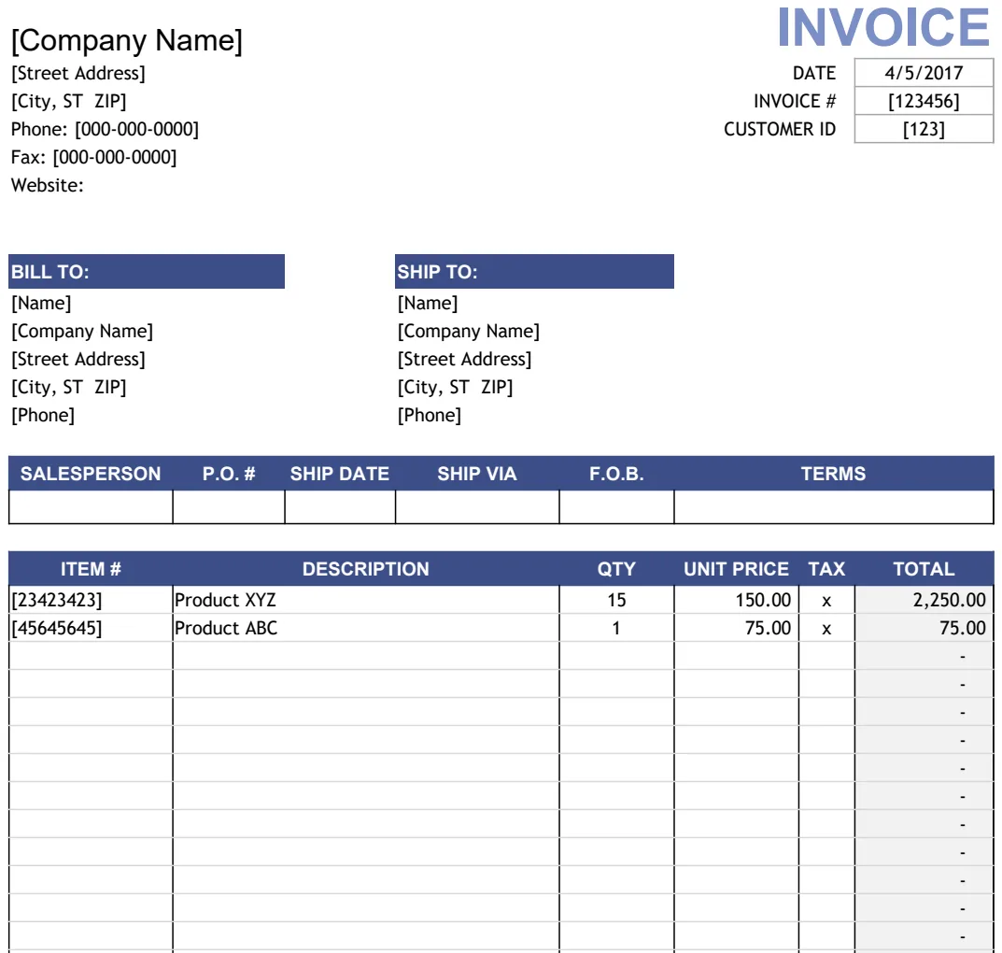Select the empty cell under SHIP DATE
This screenshot has height=953, width=1002.
point(340,506)
